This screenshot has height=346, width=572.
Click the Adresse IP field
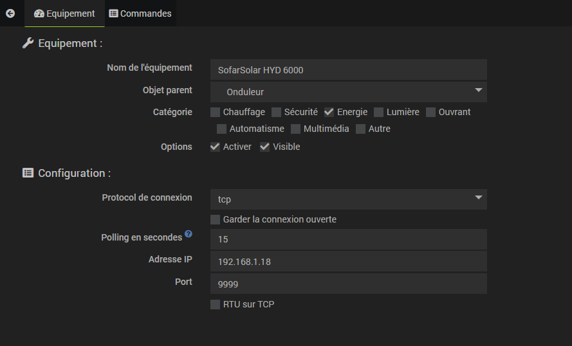(348, 261)
